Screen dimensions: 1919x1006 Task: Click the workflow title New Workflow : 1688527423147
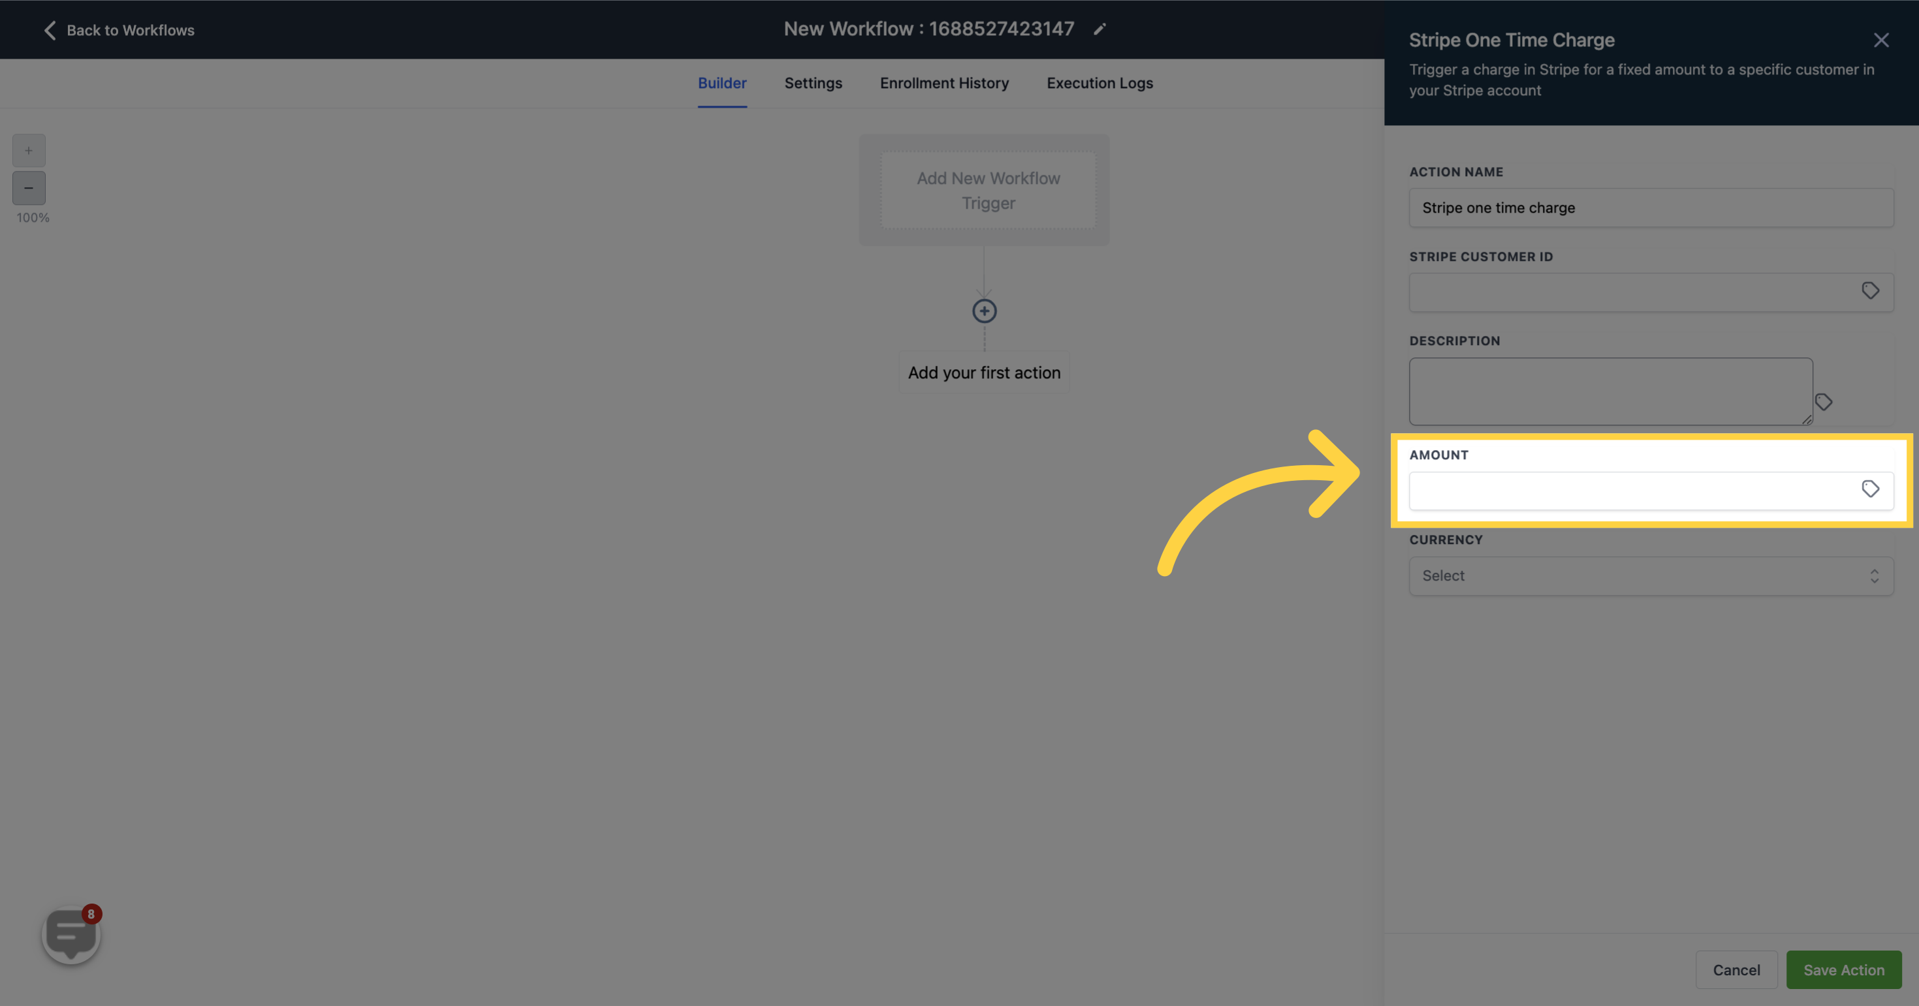928,29
